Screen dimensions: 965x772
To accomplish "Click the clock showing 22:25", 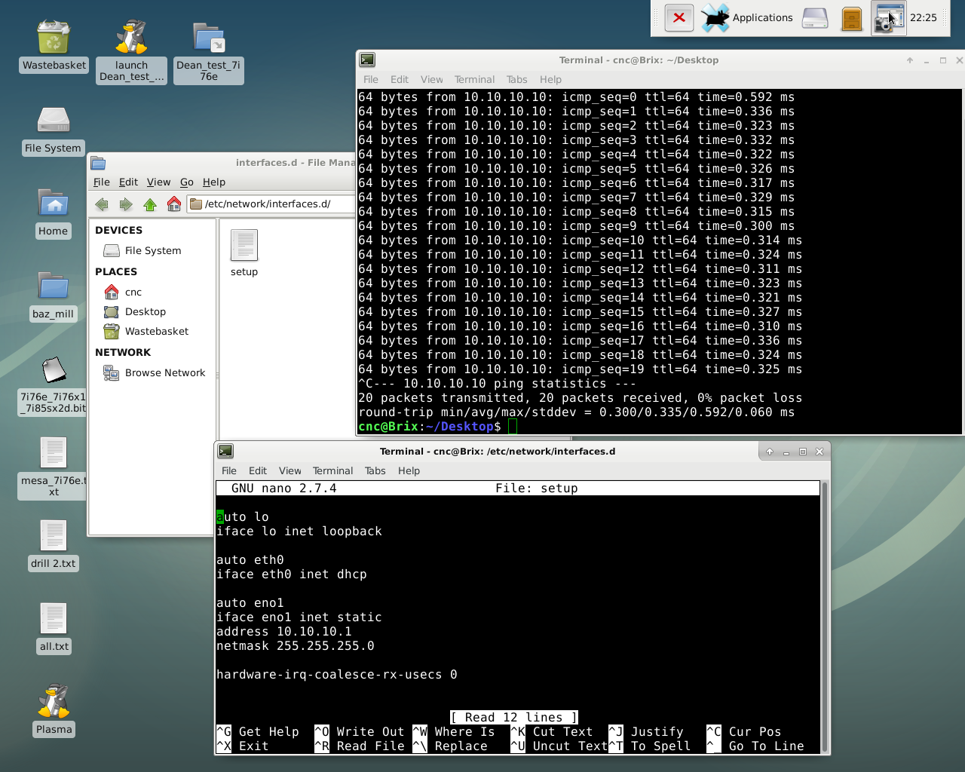I will tap(923, 17).
